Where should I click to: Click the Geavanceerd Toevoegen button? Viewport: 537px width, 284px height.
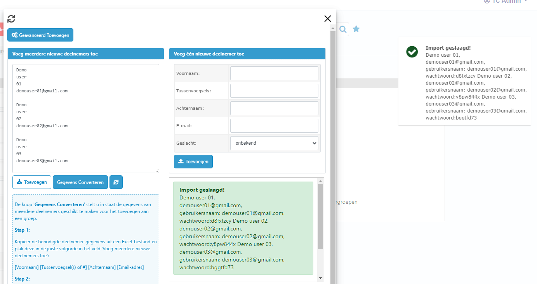tap(40, 35)
